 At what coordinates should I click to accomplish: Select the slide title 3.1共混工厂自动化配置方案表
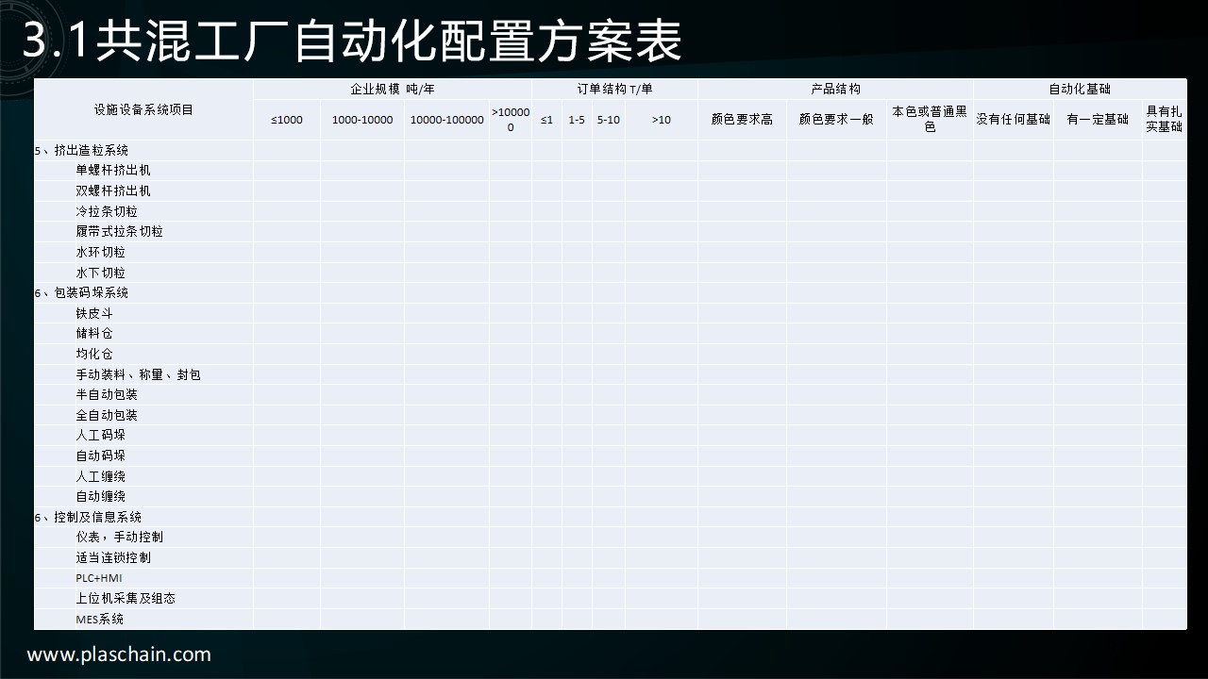351,41
